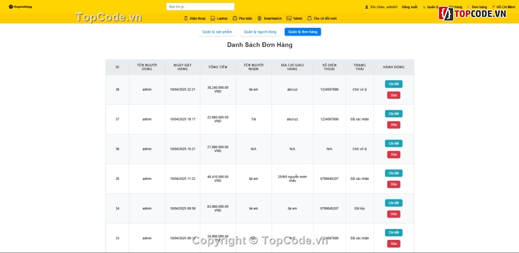Click Xóa for order 33

click(393, 244)
